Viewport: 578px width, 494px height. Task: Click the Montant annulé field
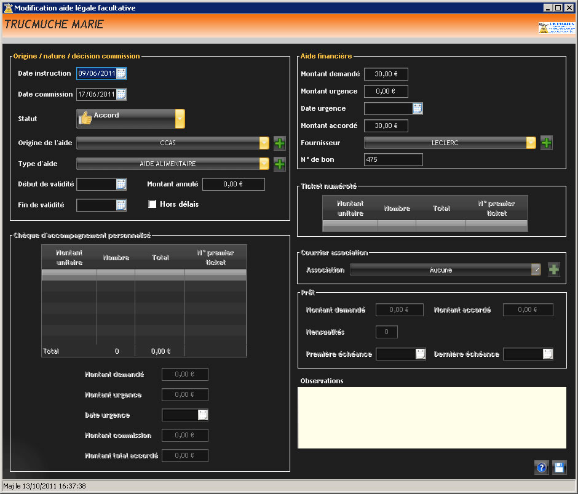234,185
